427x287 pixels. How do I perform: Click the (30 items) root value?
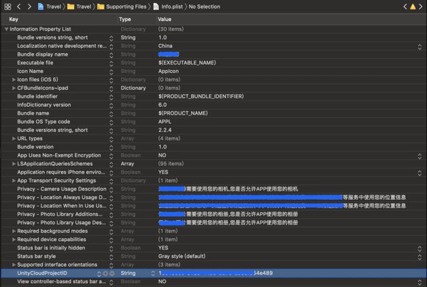(x=171, y=29)
